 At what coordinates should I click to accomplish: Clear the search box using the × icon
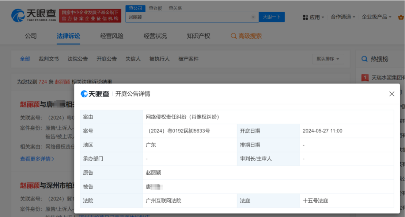pyautogui.click(x=253, y=17)
